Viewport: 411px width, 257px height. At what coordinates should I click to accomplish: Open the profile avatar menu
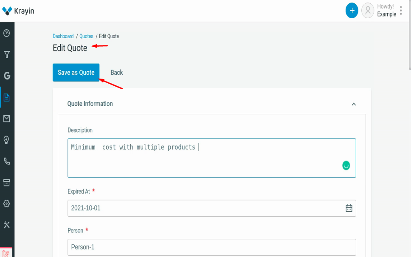pyautogui.click(x=368, y=10)
